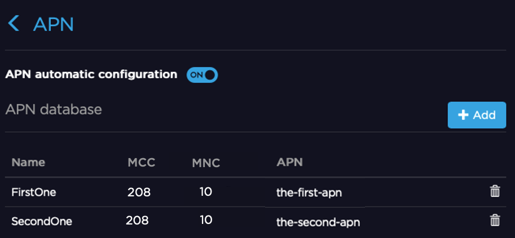Delete the SecondOne APN entry

tap(495, 221)
